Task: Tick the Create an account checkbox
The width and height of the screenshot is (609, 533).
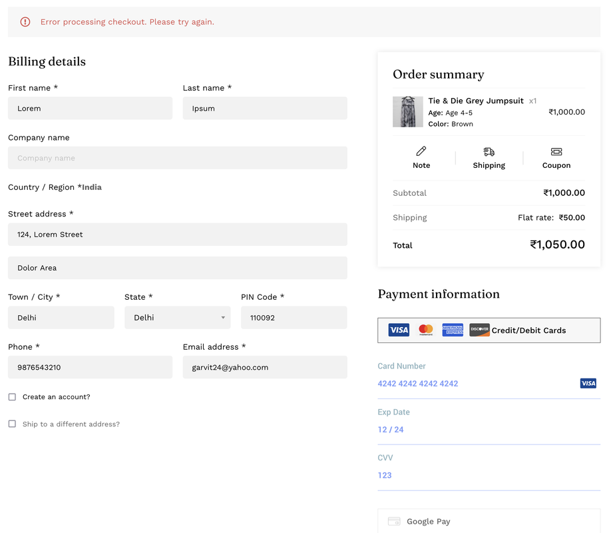Action: pyautogui.click(x=13, y=397)
